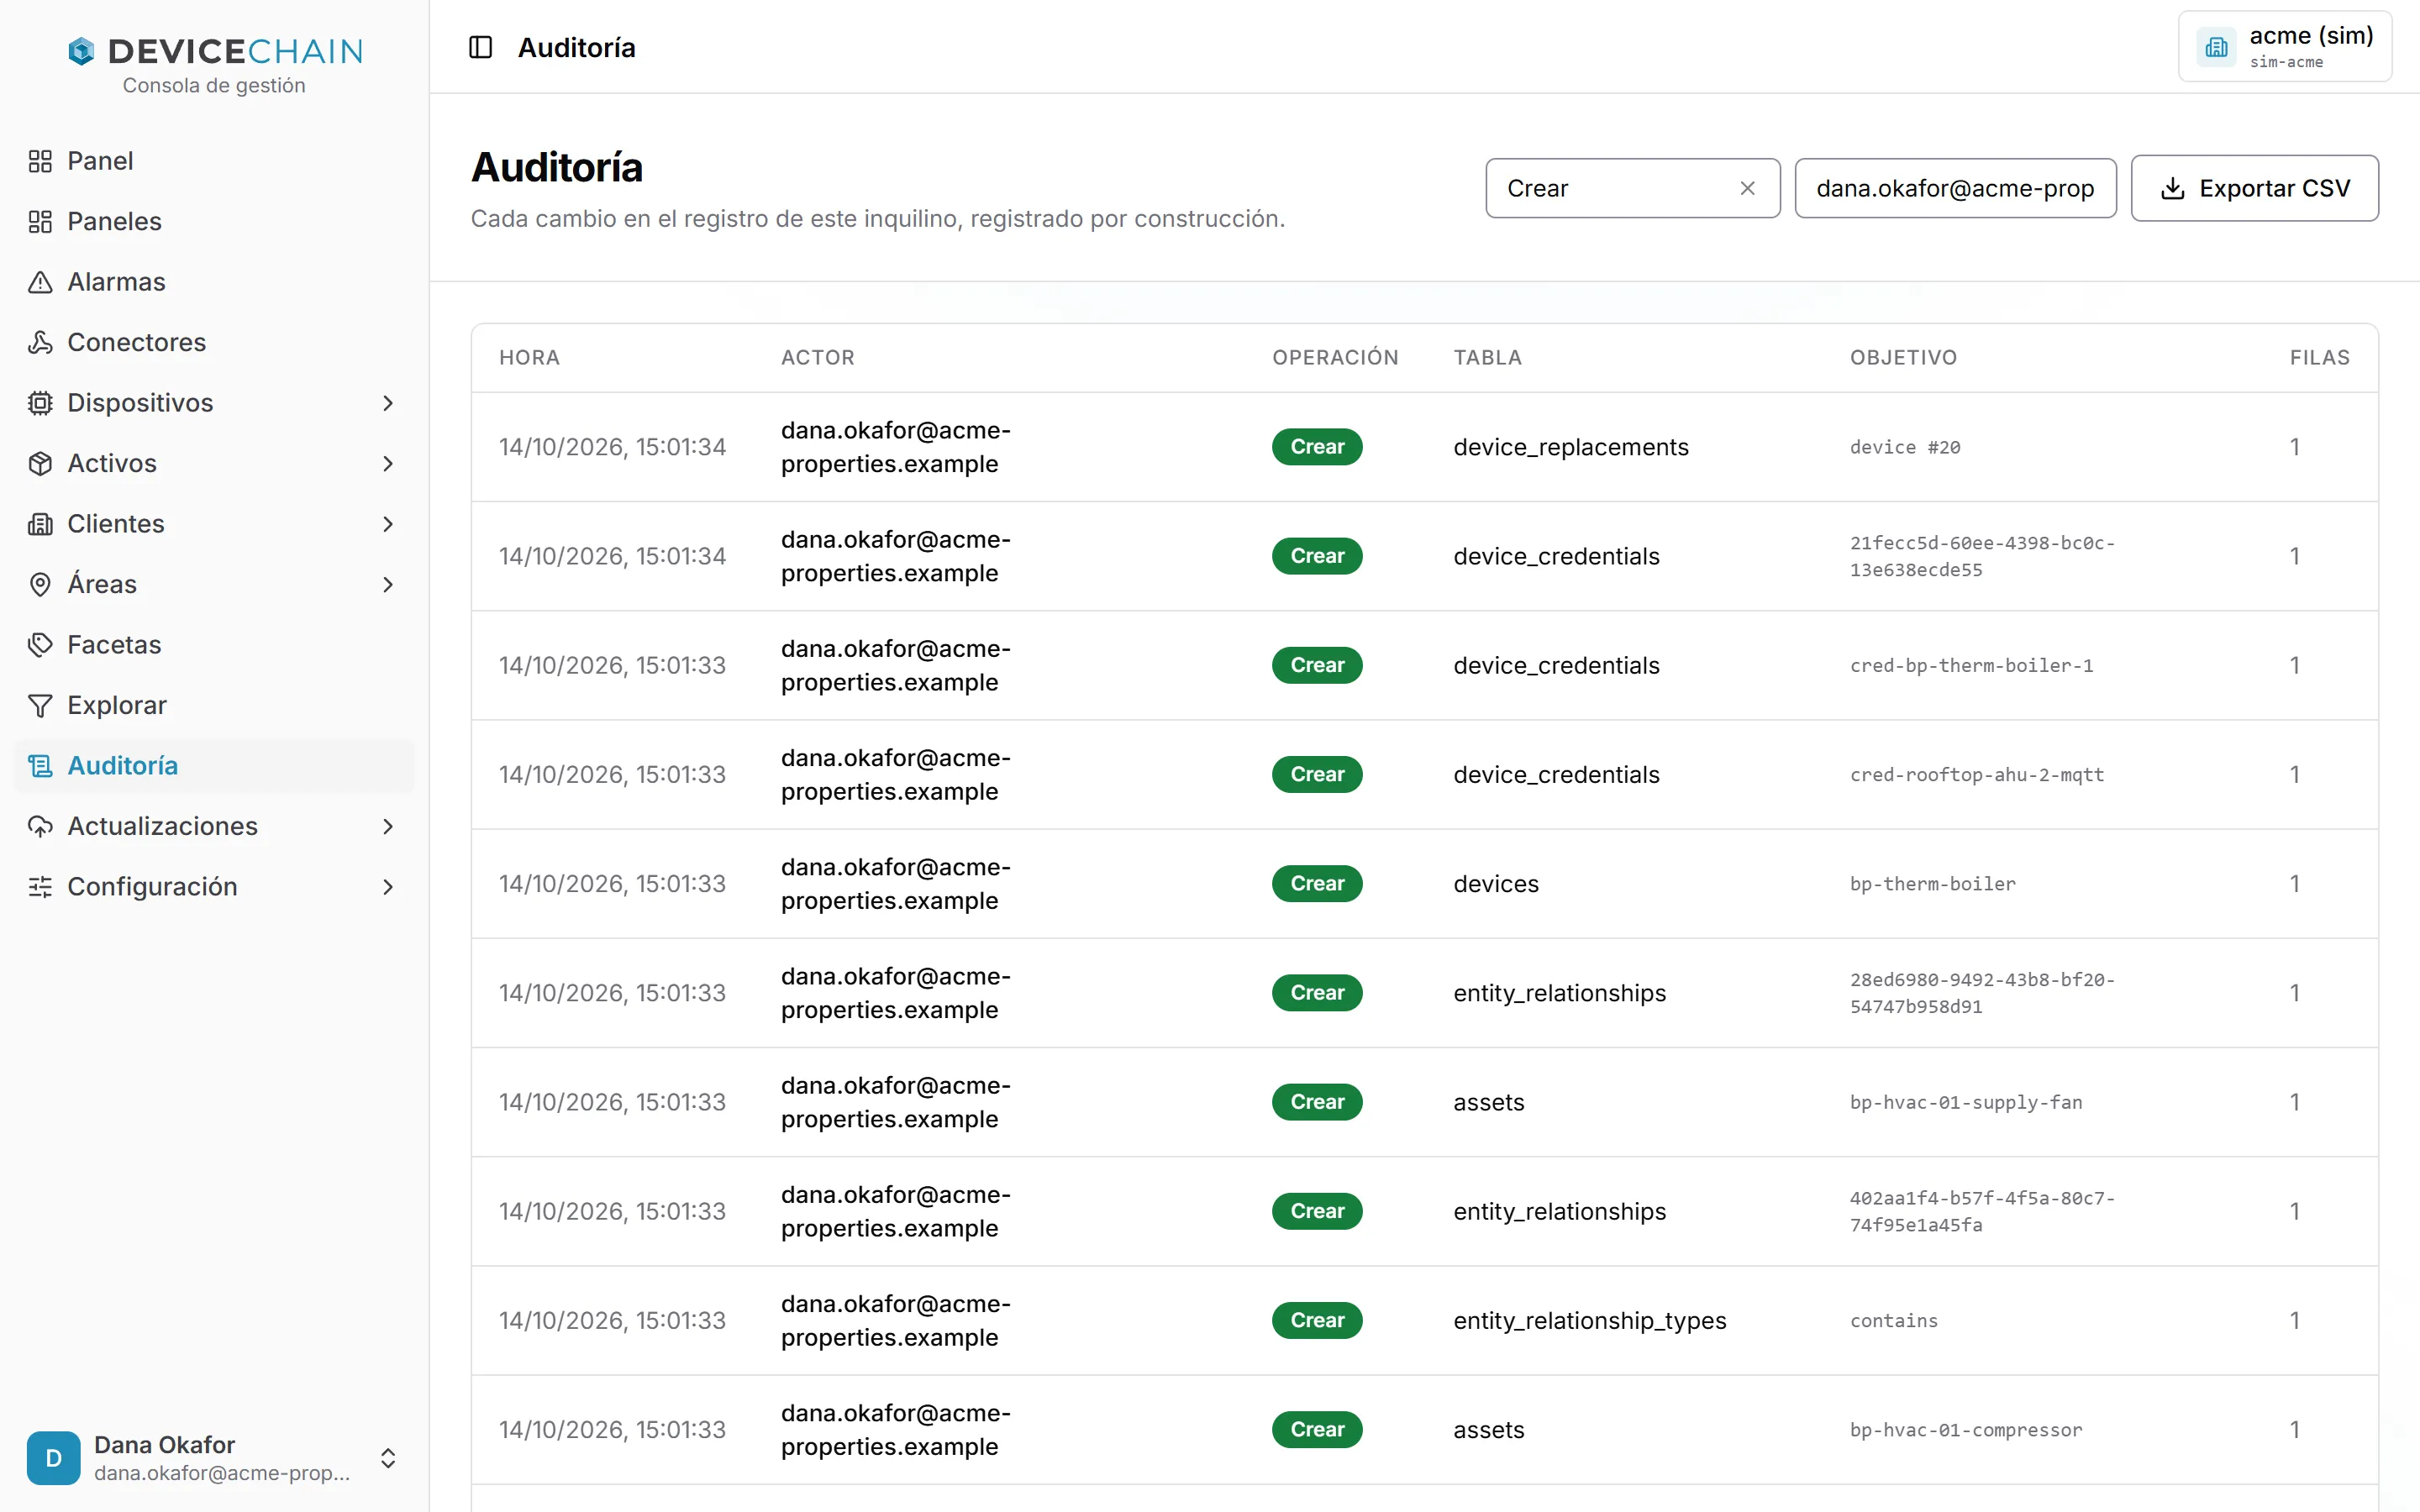Click the Conectores icon in sidebar
2420x1512 pixels.
(40, 342)
